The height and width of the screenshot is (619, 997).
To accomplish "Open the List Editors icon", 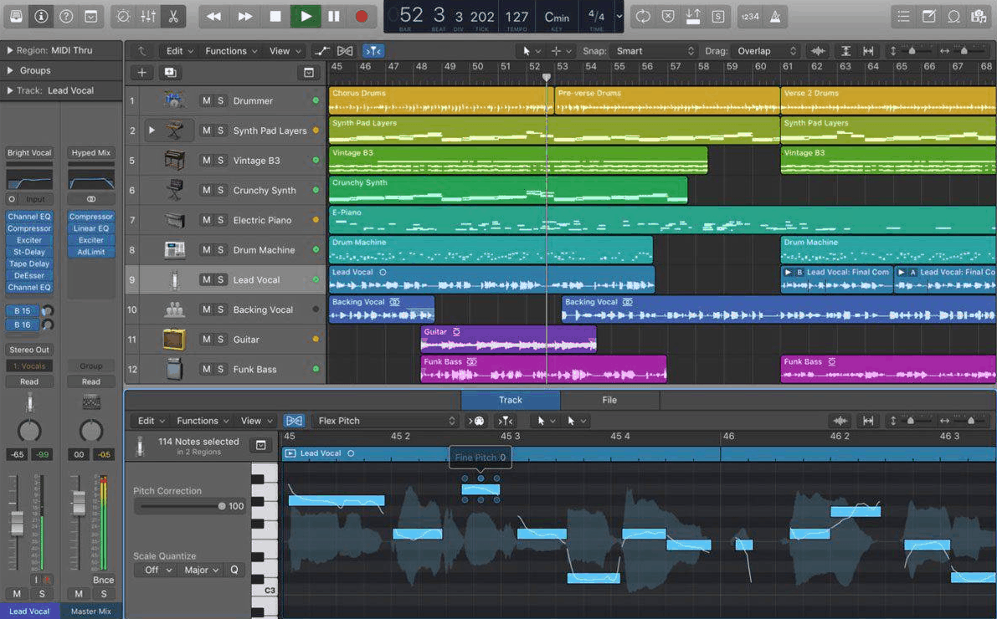I will [903, 16].
